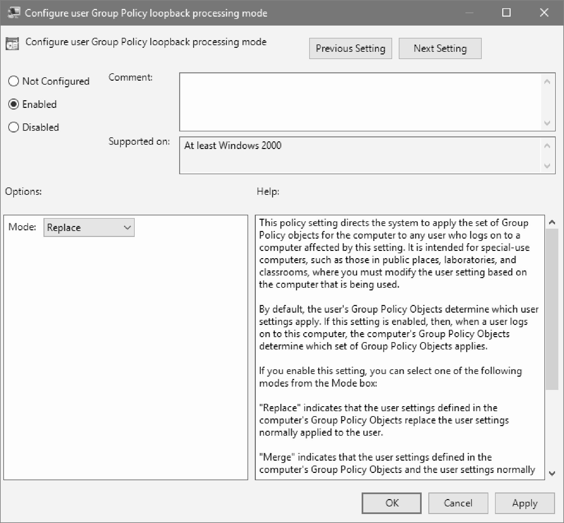Click help text "If you enable this setting"
This screenshot has height=523, width=564.
click(390, 377)
